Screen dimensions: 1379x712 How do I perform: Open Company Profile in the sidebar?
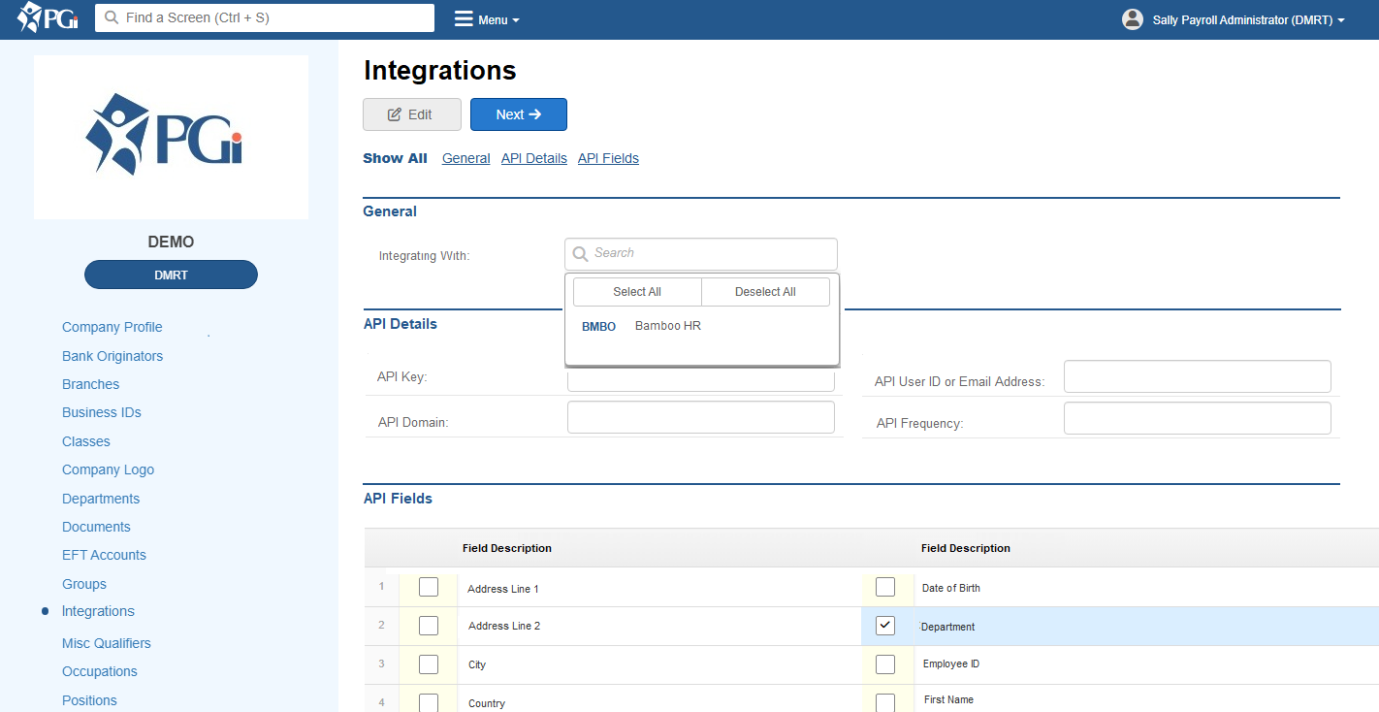(x=112, y=328)
